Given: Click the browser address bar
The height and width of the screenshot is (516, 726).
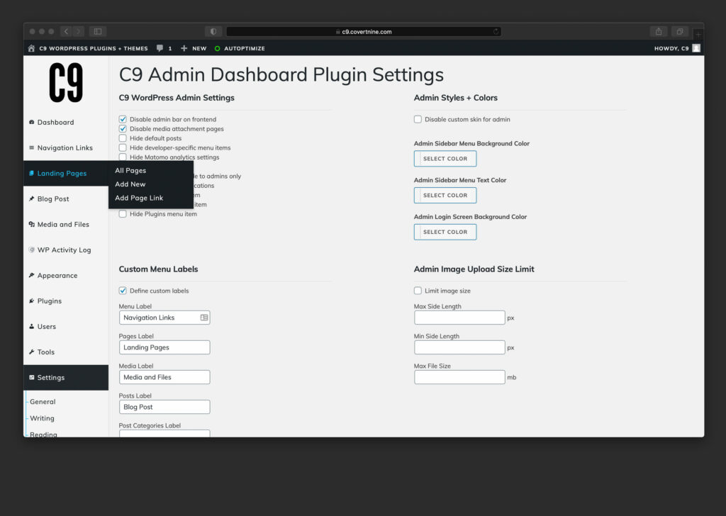Looking at the screenshot, I should click(364, 31).
